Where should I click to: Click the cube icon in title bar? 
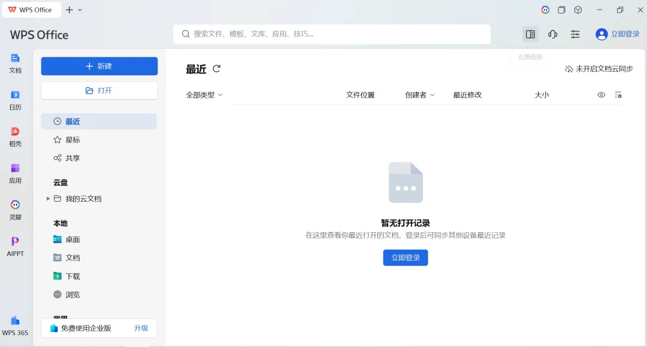pyautogui.click(x=578, y=10)
